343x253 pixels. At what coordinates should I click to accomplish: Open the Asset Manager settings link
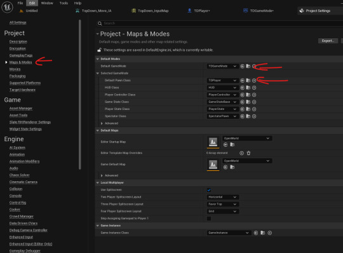(x=21, y=108)
